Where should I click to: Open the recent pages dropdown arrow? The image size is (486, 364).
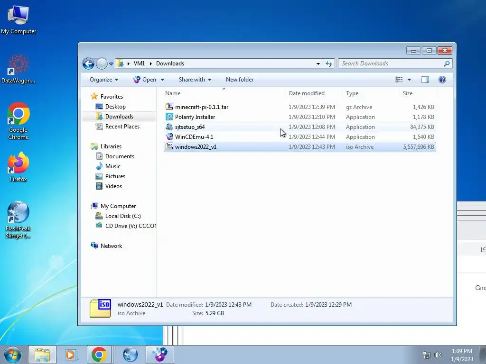111,64
